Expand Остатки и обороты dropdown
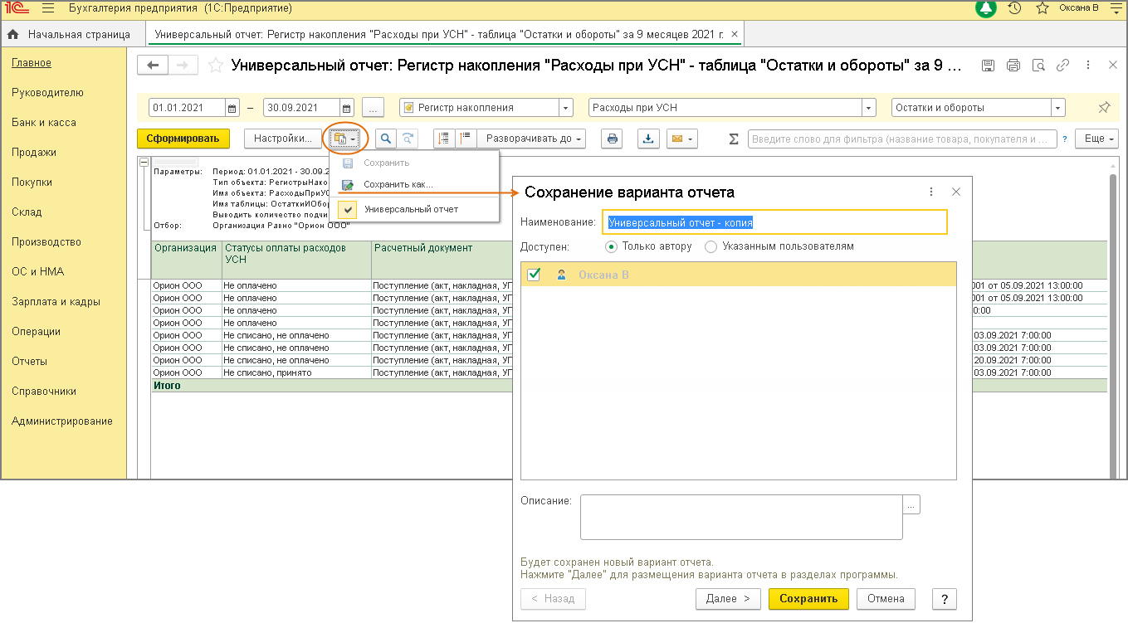Screen dimensions: 1128x623 pyautogui.click(x=1057, y=108)
